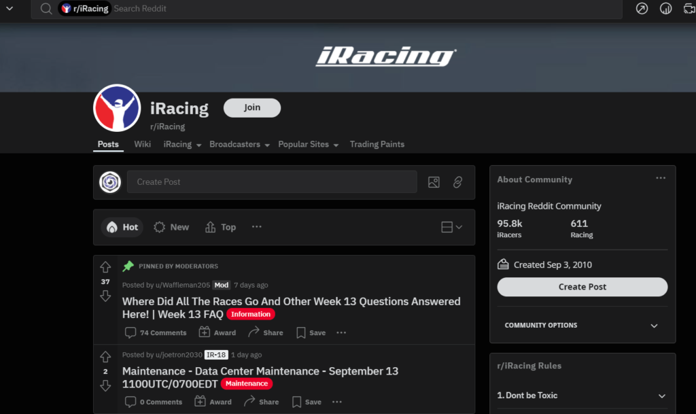Upvote the Week 13 FAQ post

pos(105,267)
